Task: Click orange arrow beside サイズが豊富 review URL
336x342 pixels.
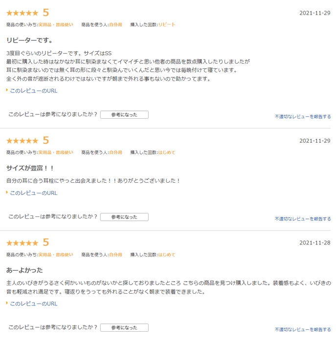Action: coord(7,192)
